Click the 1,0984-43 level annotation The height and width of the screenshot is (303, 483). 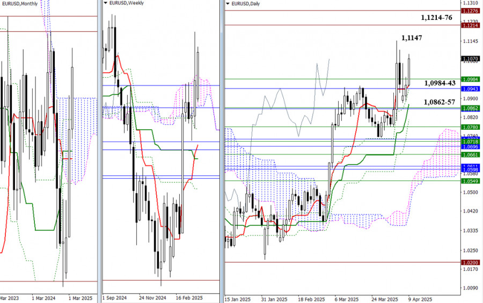coord(440,83)
